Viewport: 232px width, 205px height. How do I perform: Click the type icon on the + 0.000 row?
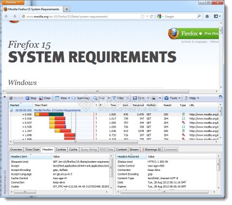[184, 114]
